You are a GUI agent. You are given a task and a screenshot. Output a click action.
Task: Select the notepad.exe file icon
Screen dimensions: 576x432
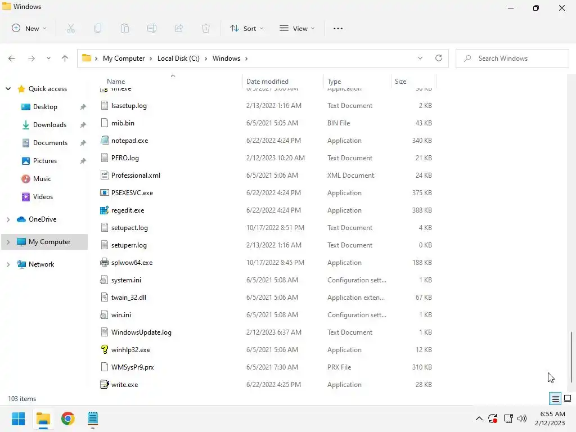[x=105, y=140]
